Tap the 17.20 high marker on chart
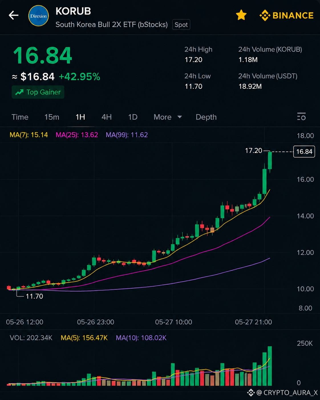320x400 pixels. [x=254, y=150]
